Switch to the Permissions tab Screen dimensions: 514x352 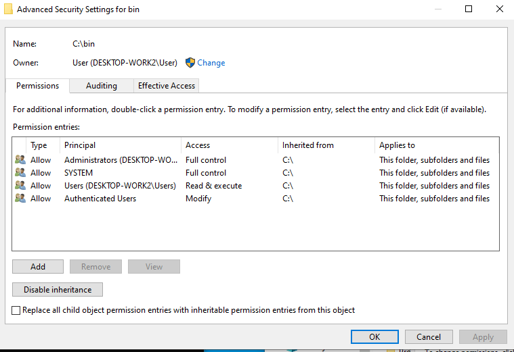pos(37,86)
